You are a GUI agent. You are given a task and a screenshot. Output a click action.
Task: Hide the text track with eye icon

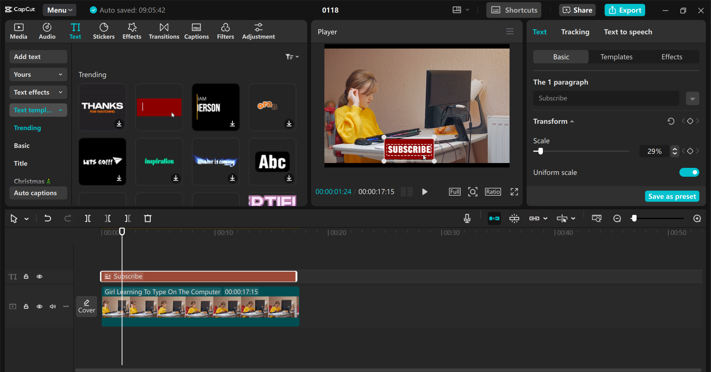[x=39, y=276]
